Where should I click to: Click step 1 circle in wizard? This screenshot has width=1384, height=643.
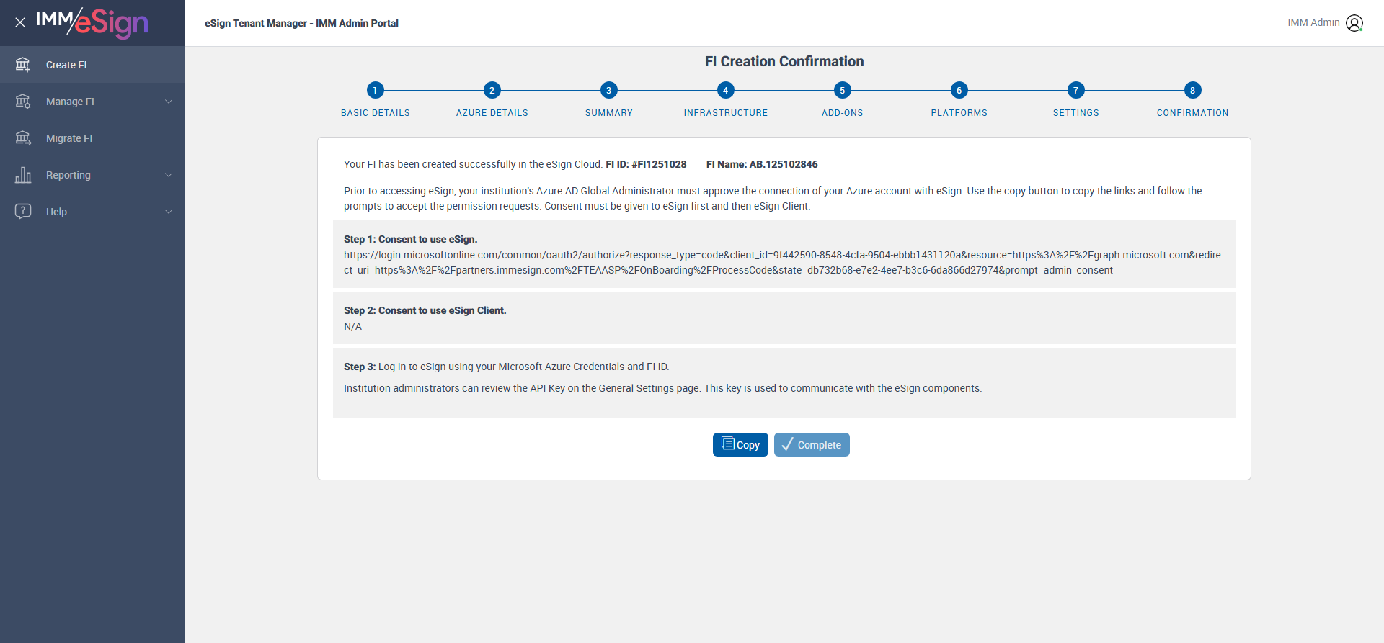coord(375,90)
